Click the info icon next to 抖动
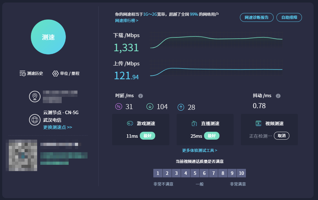 pos(277,96)
